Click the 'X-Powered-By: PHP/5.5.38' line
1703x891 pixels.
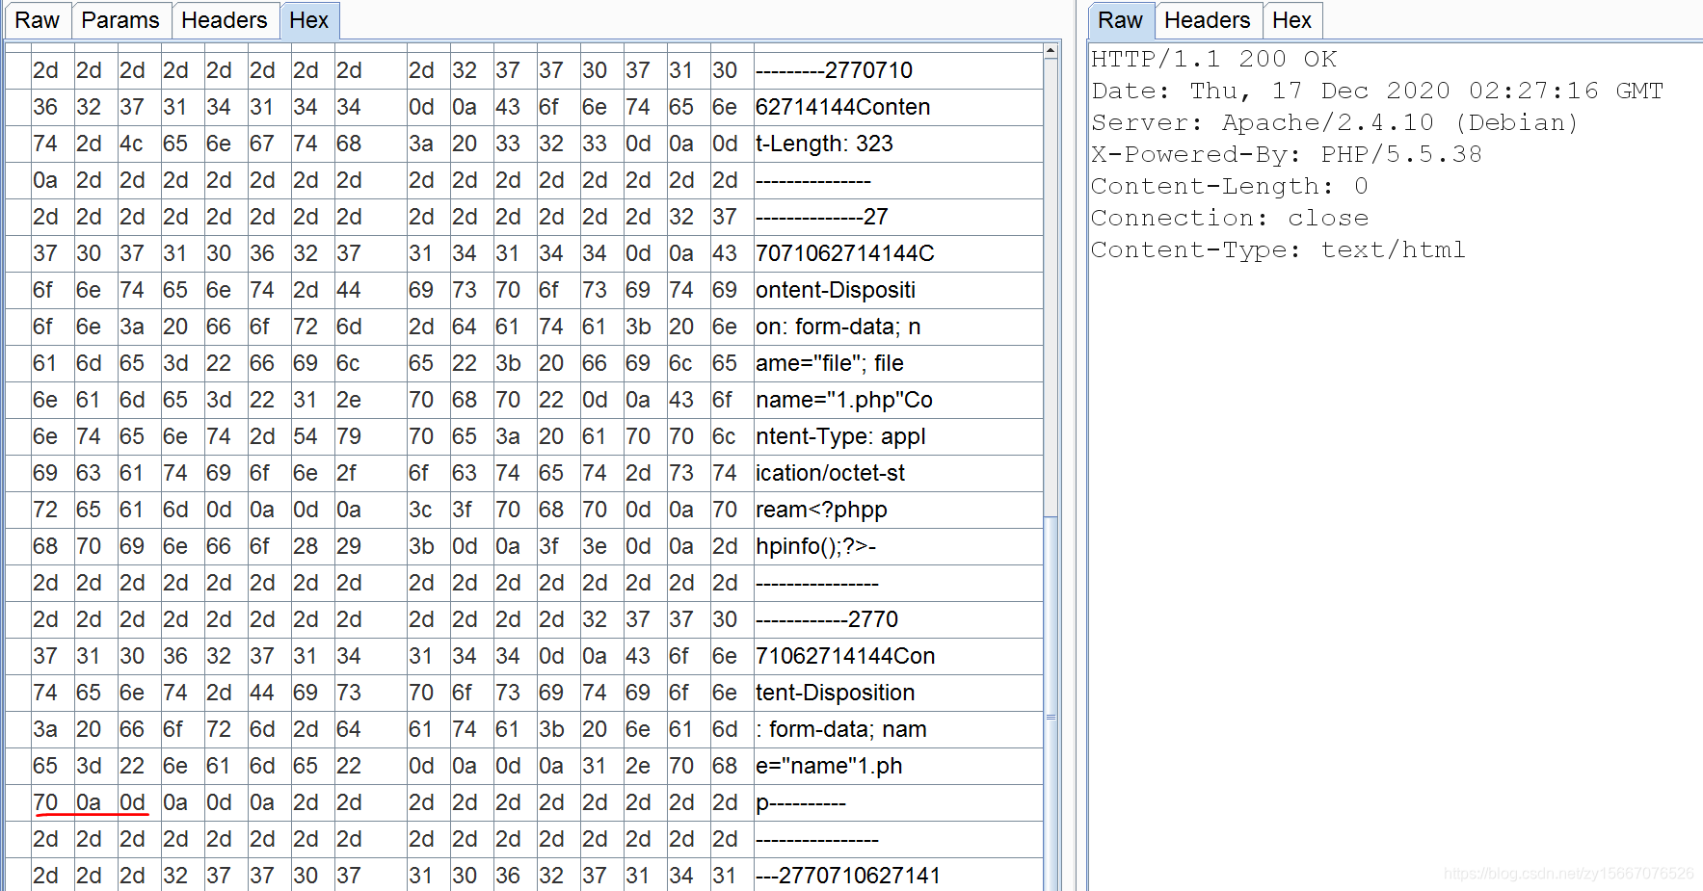click(1287, 154)
